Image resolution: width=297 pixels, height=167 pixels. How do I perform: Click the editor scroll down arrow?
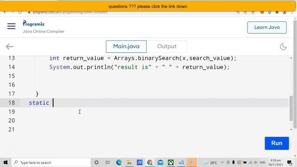[x=291, y=129]
